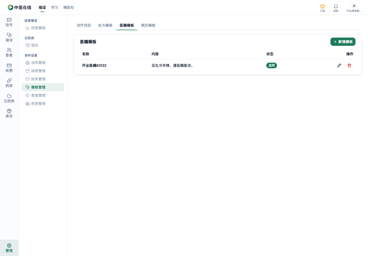This screenshot has width=368, height=256.
Task: Click the 诊所设置 section label
Action: [31, 55]
